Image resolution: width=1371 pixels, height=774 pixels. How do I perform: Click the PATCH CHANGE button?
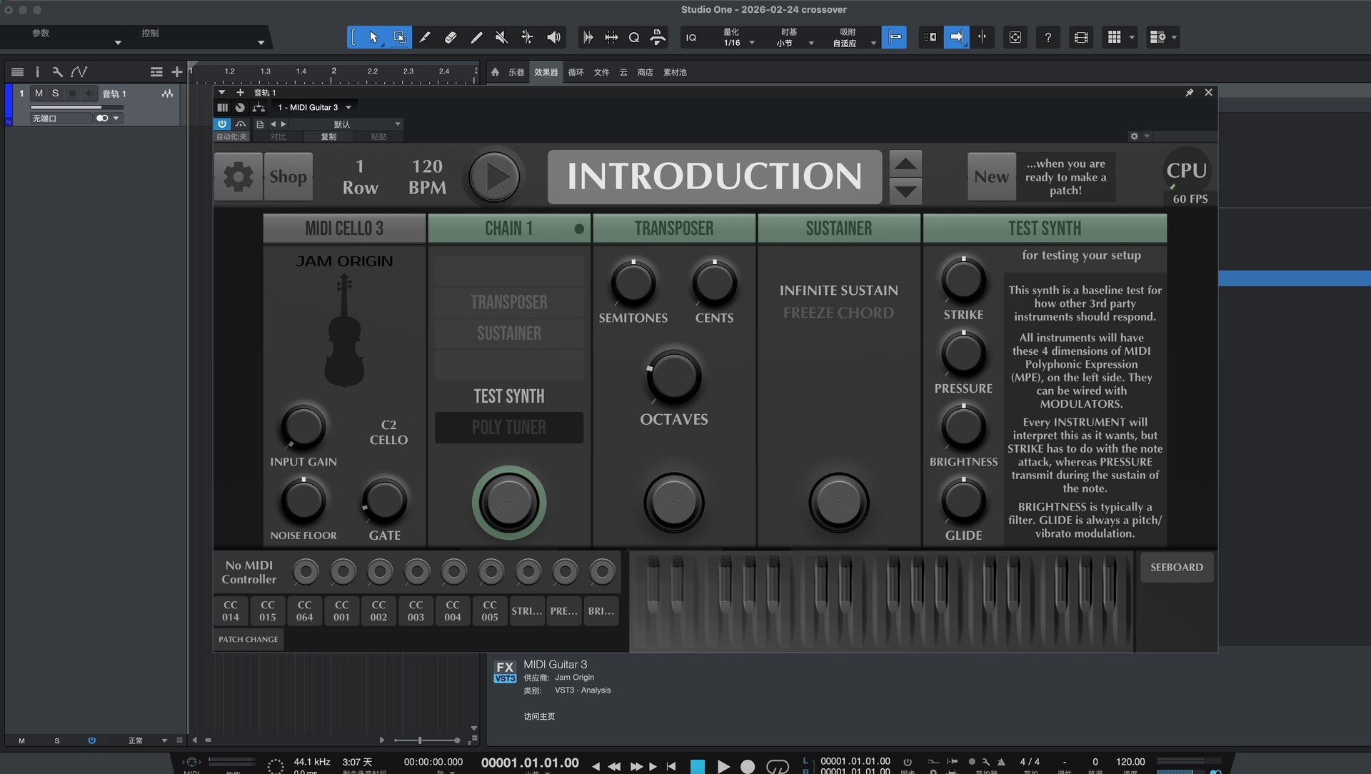(x=248, y=639)
